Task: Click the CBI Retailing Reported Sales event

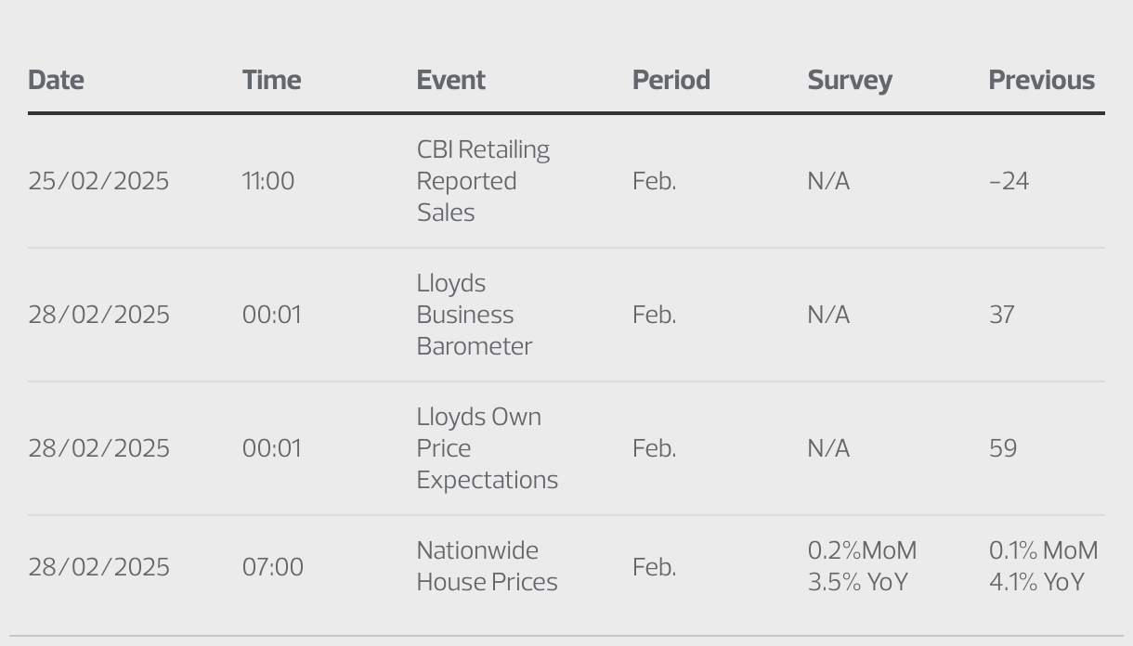Action: (483, 181)
